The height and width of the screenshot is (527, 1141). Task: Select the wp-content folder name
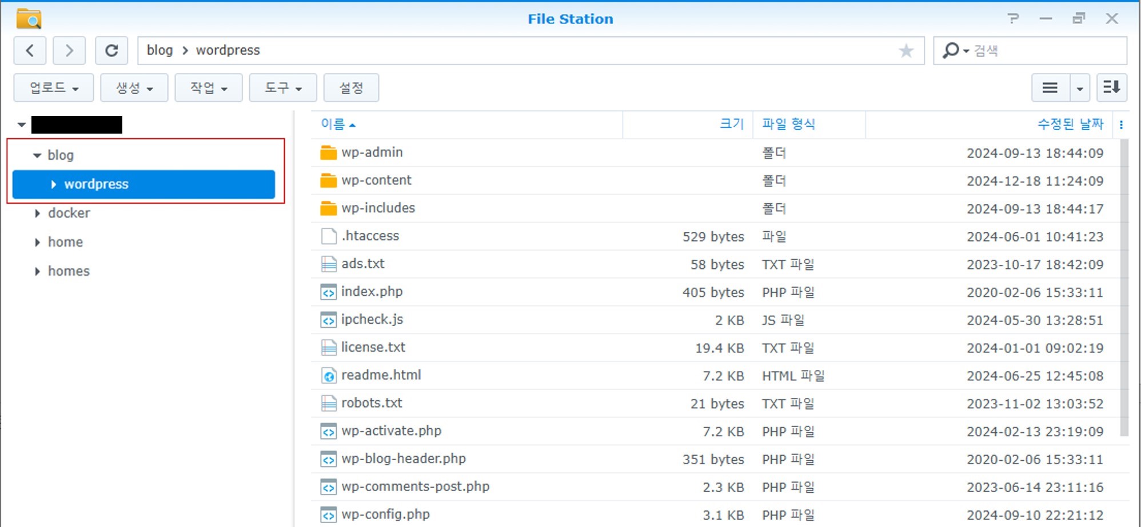coord(376,180)
